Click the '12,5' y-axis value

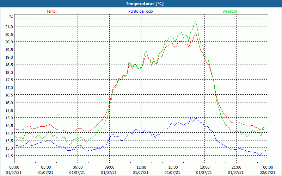point(10,156)
